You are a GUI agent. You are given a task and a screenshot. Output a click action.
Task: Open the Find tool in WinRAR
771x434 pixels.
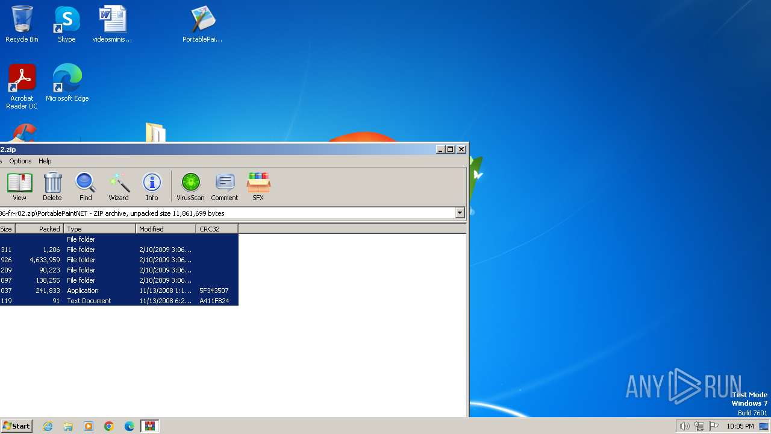coord(86,186)
